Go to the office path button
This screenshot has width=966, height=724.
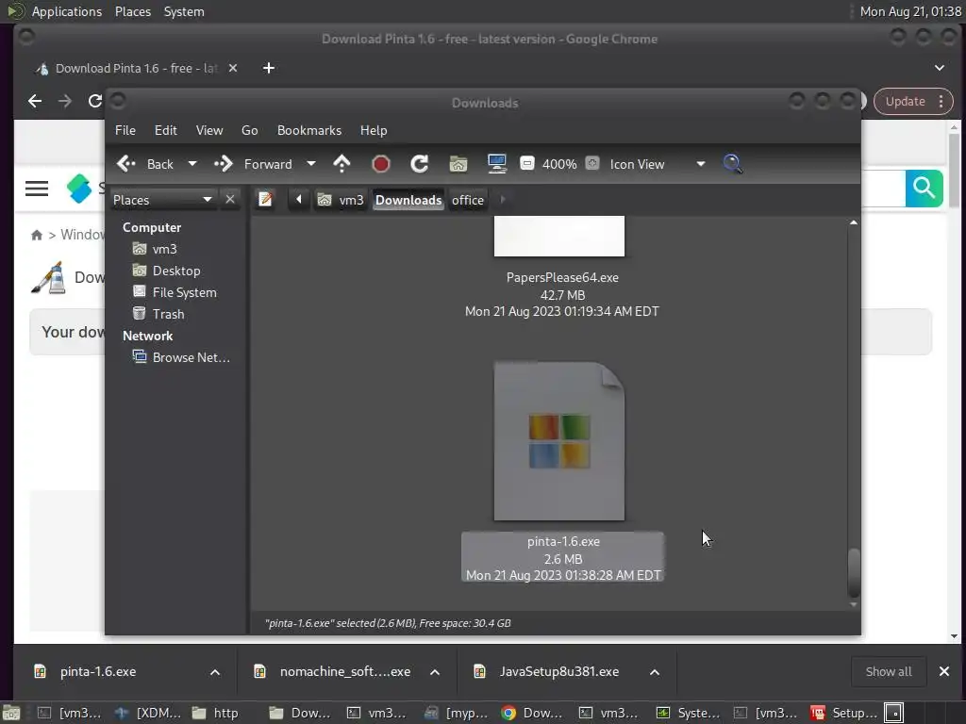pos(468,200)
